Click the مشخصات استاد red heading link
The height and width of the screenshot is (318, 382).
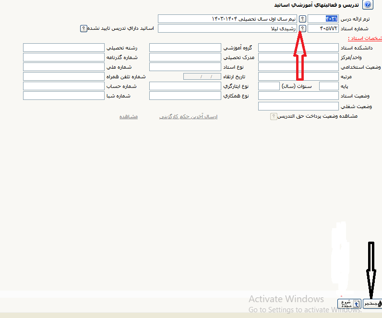365,38
